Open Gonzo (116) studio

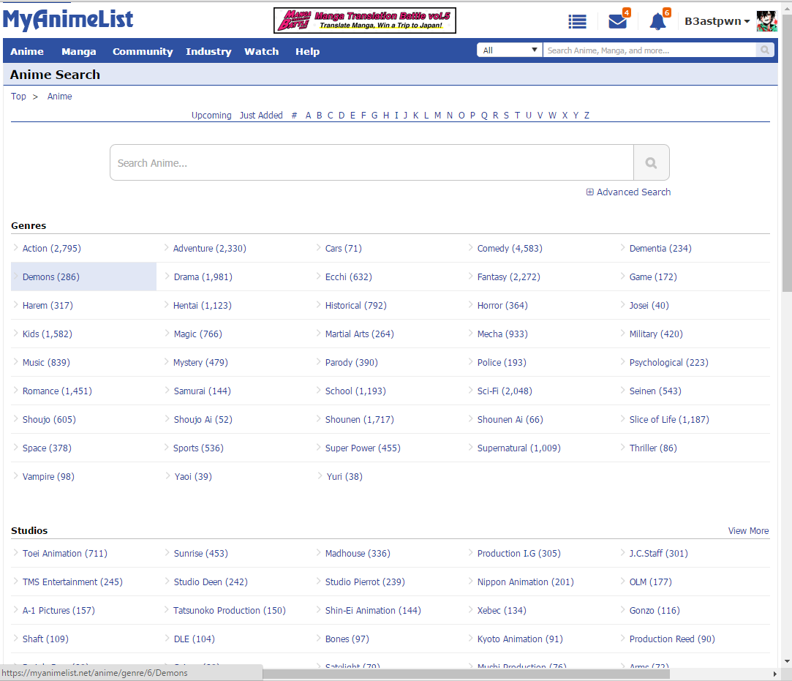click(655, 610)
